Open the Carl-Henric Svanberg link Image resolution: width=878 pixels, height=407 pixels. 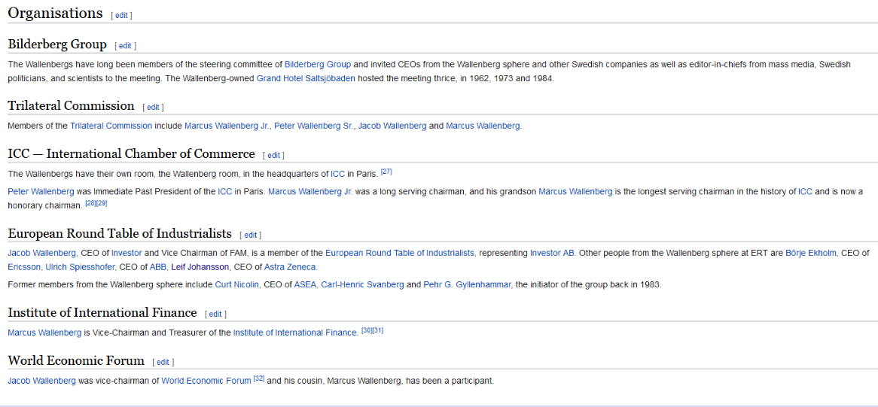pos(362,284)
